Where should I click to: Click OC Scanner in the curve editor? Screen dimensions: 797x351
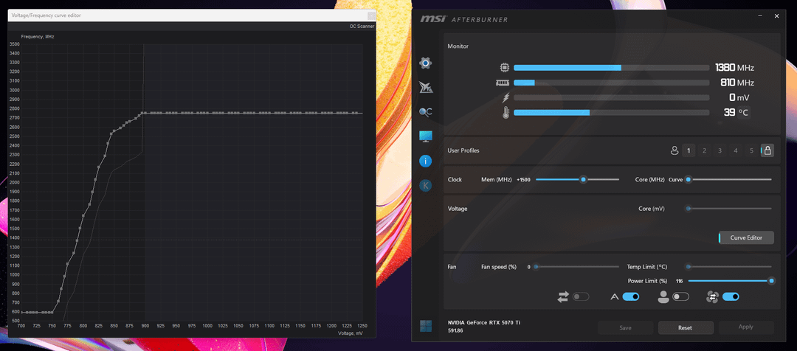(362, 26)
